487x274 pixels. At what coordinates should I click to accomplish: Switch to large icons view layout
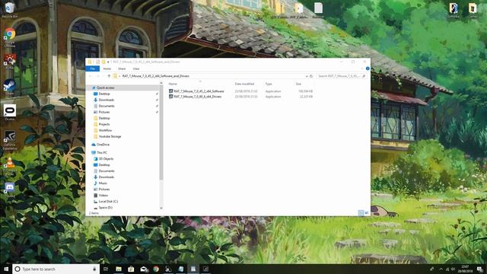(x=367, y=213)
